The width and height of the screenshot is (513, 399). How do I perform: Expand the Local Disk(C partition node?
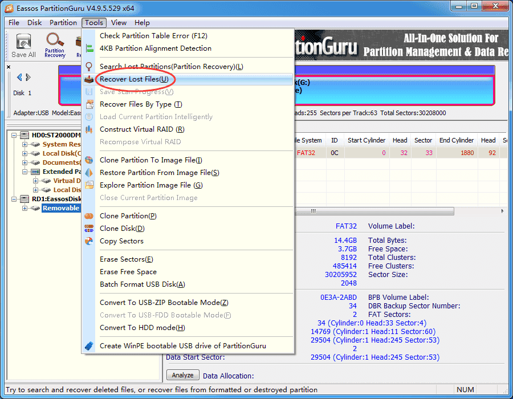click(25, 153)
